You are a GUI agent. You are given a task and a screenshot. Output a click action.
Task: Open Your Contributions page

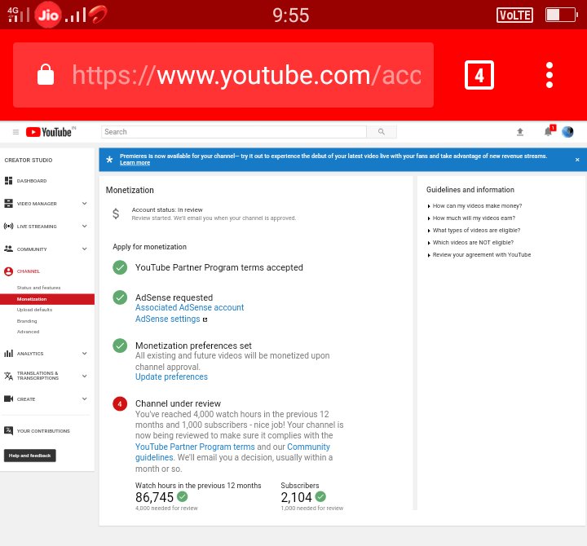click(x=43, y=431)
